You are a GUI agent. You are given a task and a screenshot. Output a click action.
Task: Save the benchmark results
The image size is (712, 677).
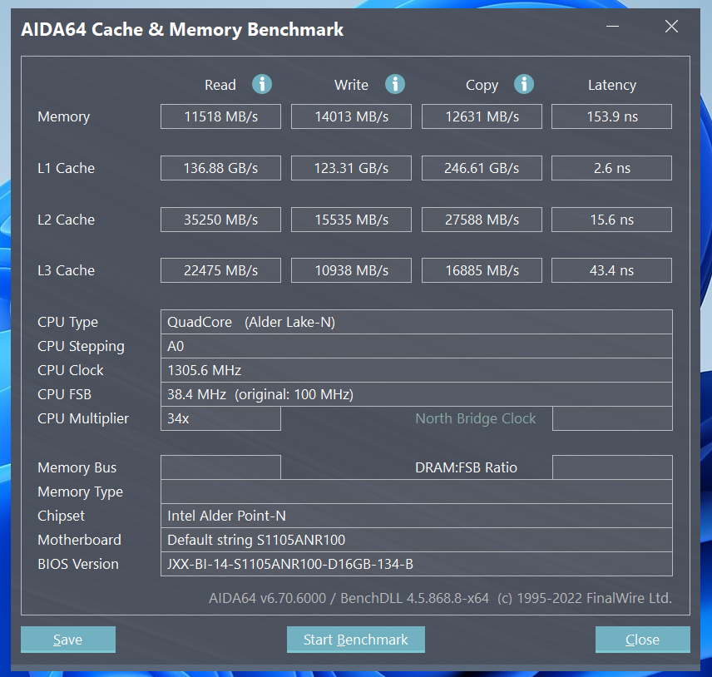tap(68, 640)
